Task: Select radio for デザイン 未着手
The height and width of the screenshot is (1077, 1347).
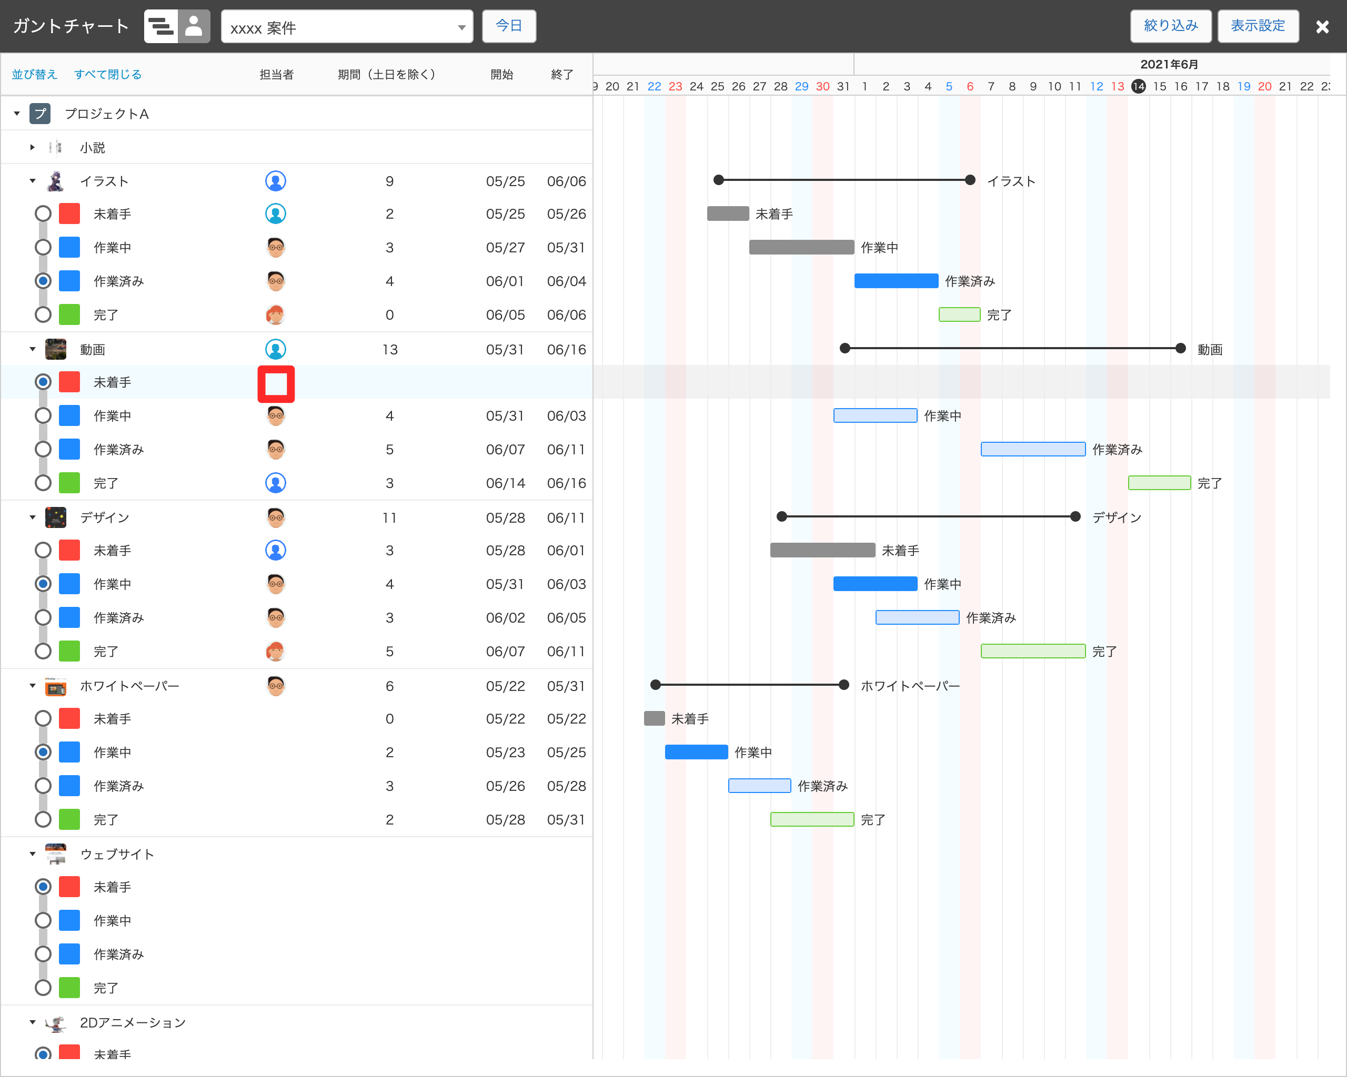Action: tap(43, 550)
